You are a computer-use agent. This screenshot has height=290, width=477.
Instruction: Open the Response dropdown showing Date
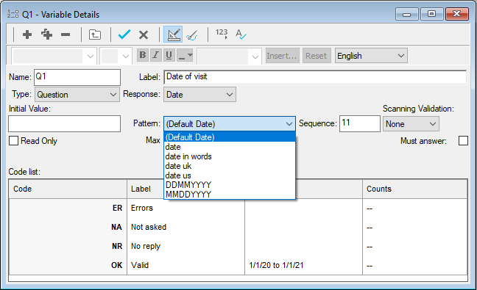point(199,94)
